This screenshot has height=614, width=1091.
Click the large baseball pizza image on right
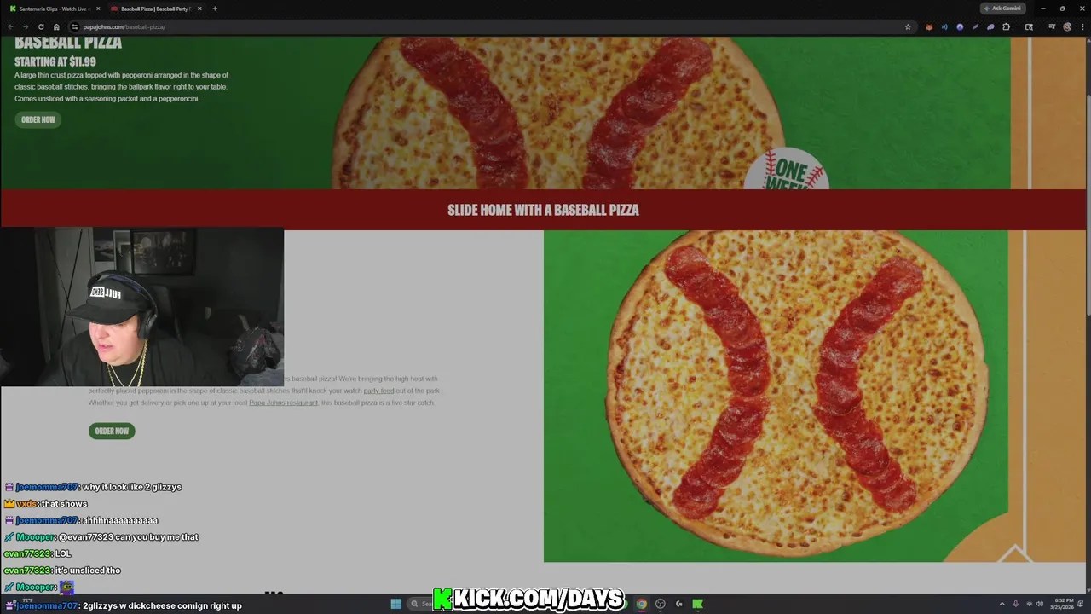(797, 396)
